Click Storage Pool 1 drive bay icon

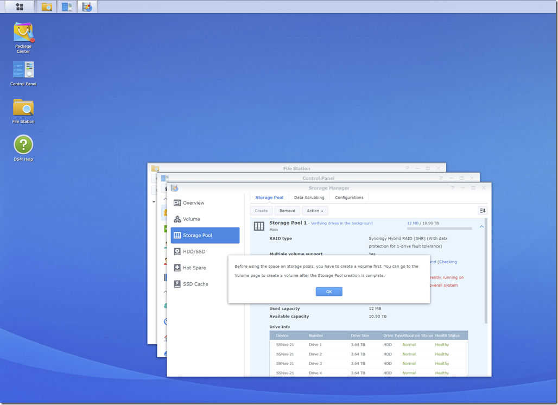(259, 226)
